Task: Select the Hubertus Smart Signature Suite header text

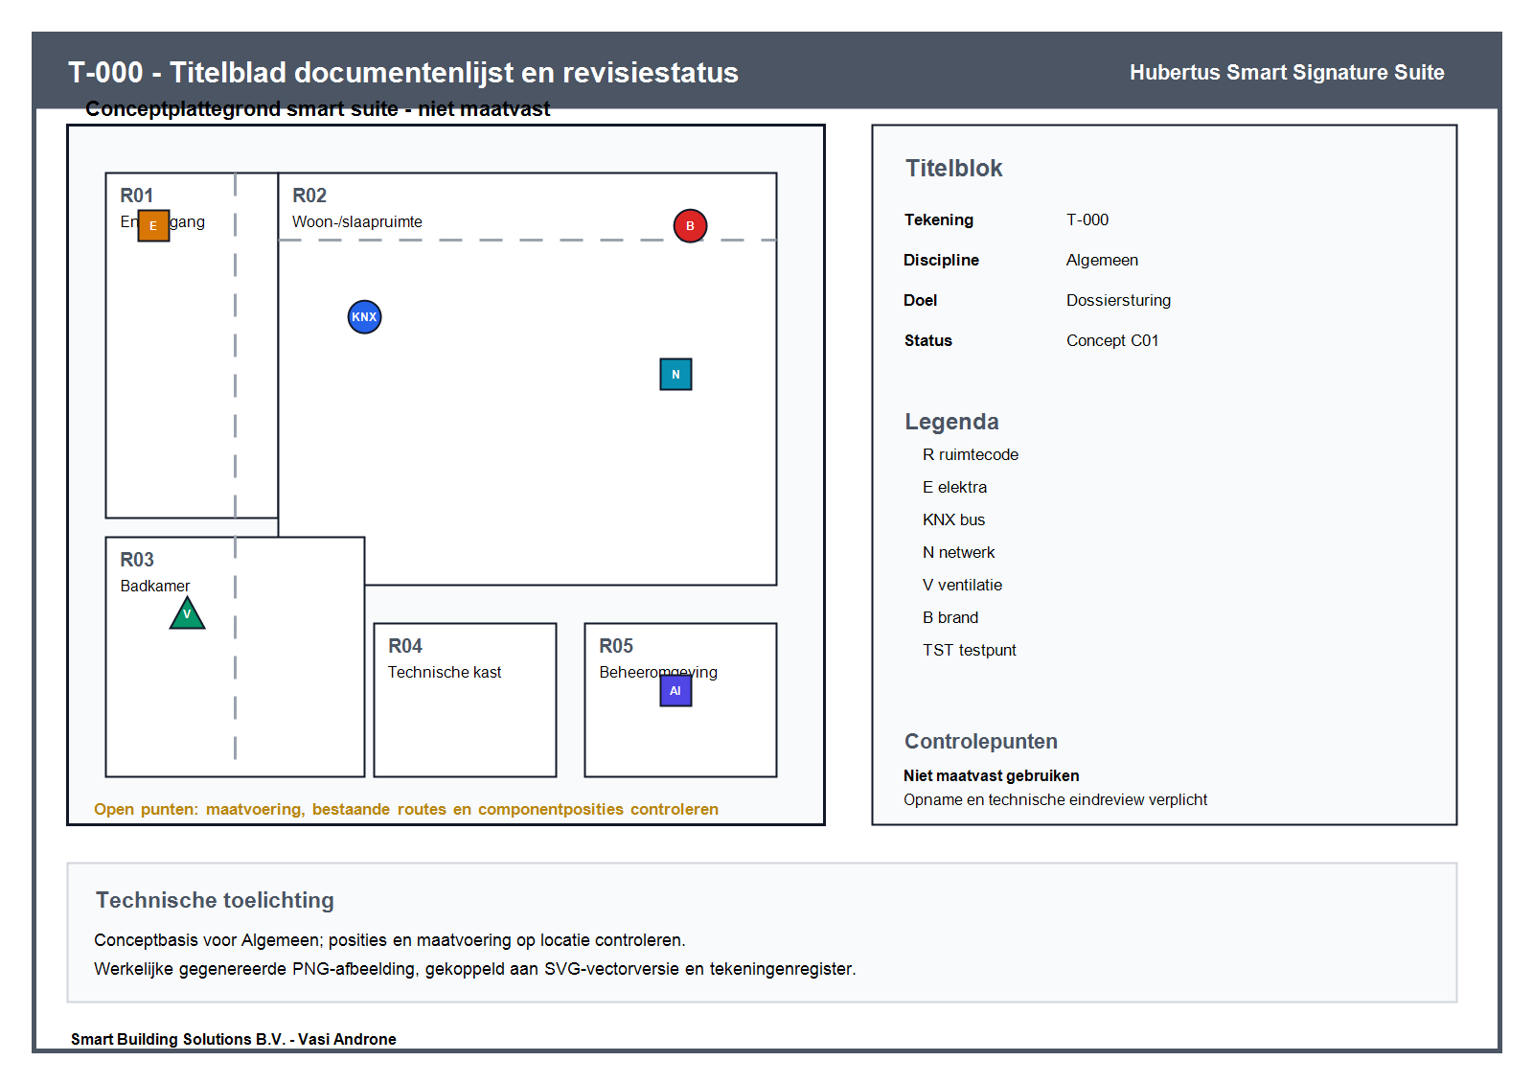Action: 1287,73
